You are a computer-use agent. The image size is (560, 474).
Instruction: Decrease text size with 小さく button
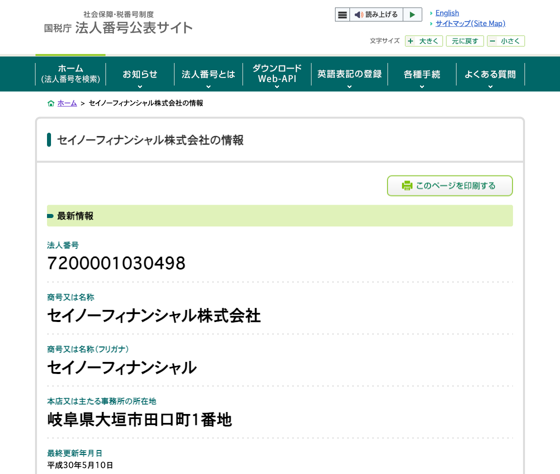point(505,41)
